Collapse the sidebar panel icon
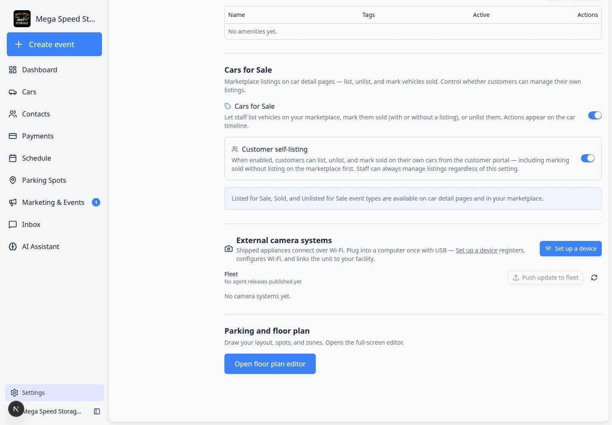The image size is (612, 425). click(97, 411)
